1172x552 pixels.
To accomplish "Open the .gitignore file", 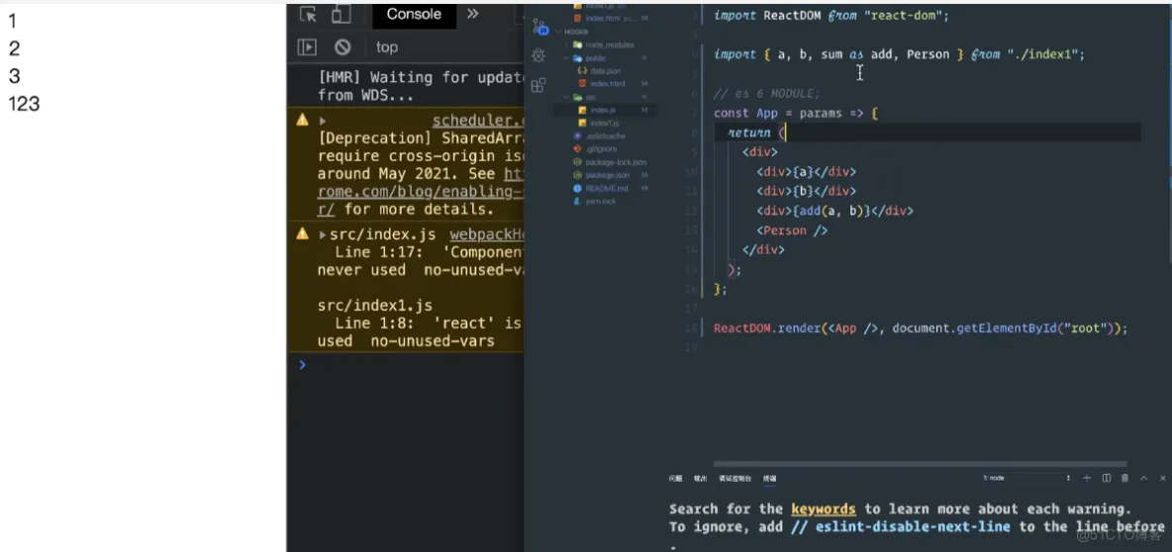I will pos(602,148).
